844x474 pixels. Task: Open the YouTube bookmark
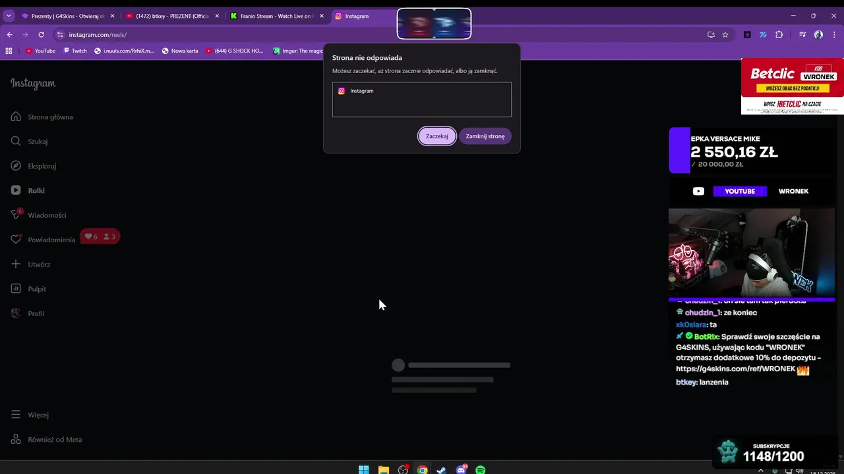click(x=40, y=51)
